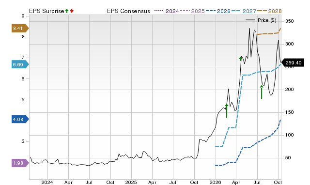
Task: Click the 8.41 EPS value tag
Action: tap(20, 29)
